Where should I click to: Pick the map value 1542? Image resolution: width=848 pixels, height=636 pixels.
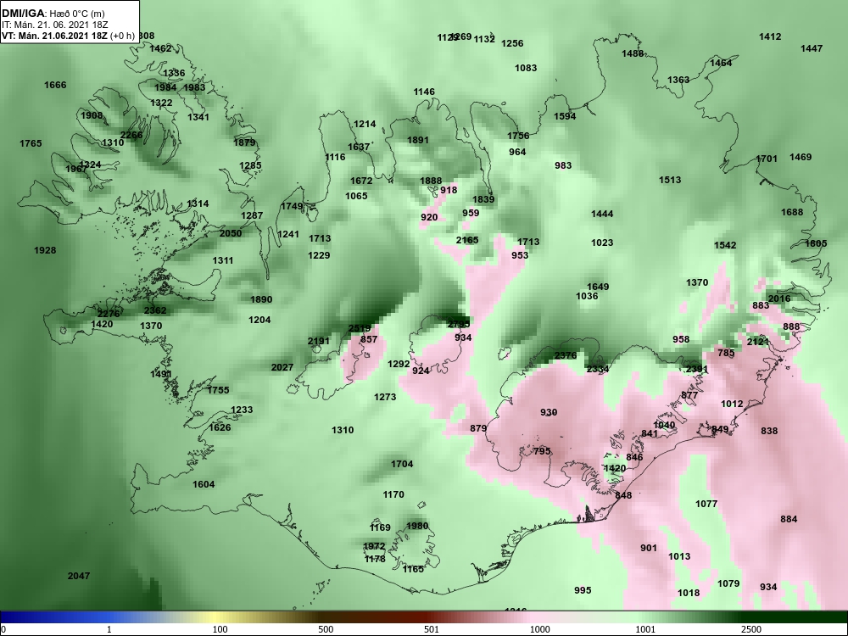tap(725, 245)
